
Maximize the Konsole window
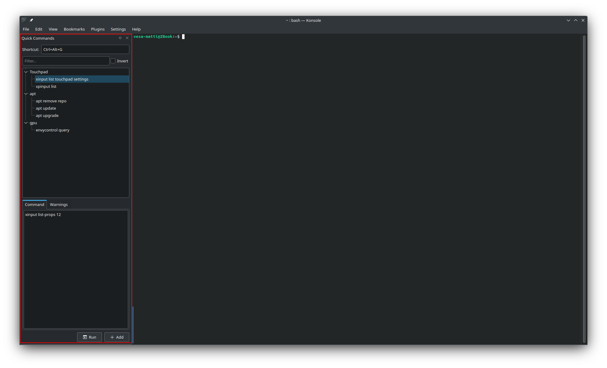tap(576, 20)
